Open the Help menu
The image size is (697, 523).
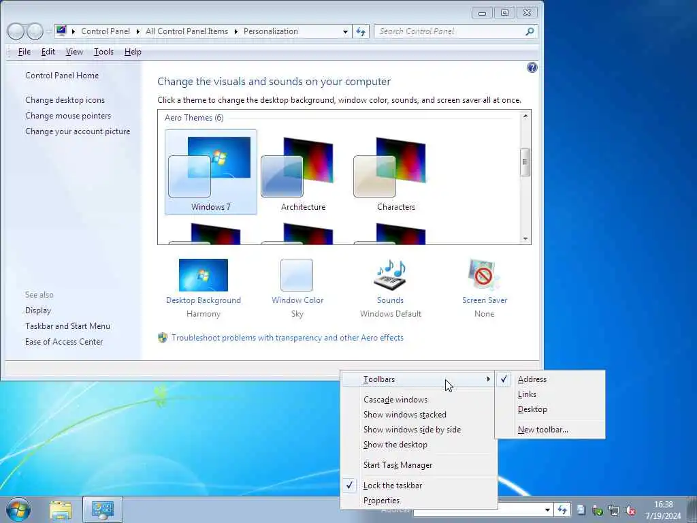[133, 52]
